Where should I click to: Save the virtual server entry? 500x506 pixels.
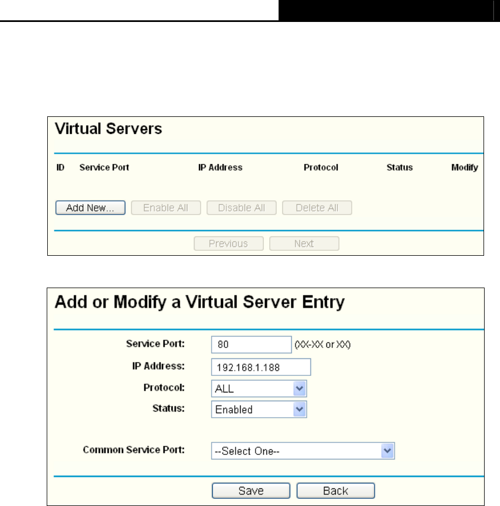point(251,491)
